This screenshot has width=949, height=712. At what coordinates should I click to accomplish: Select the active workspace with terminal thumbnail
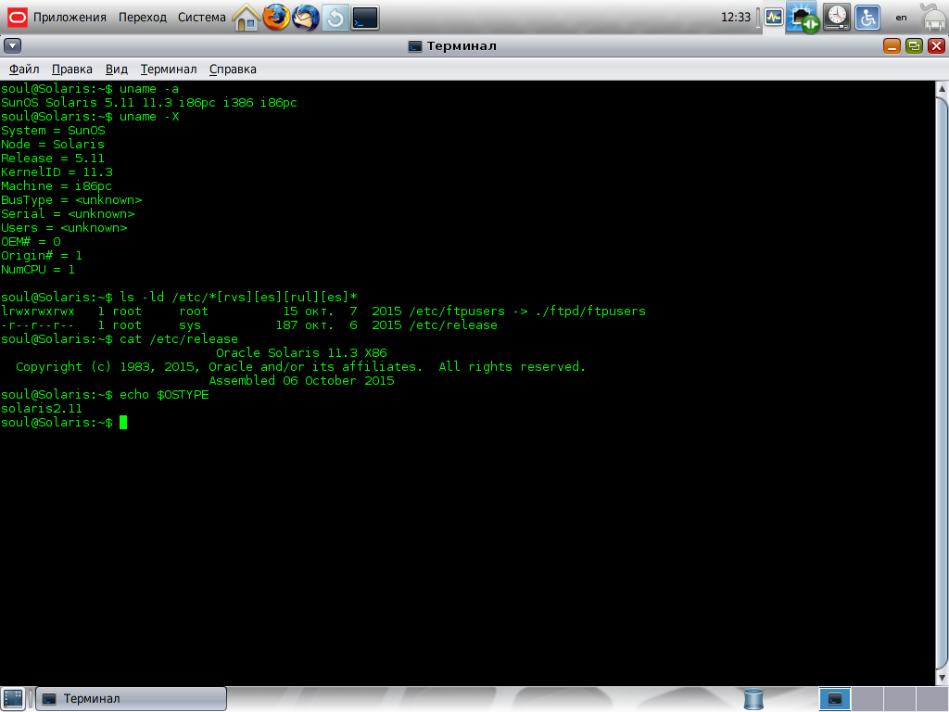point(835,699)
